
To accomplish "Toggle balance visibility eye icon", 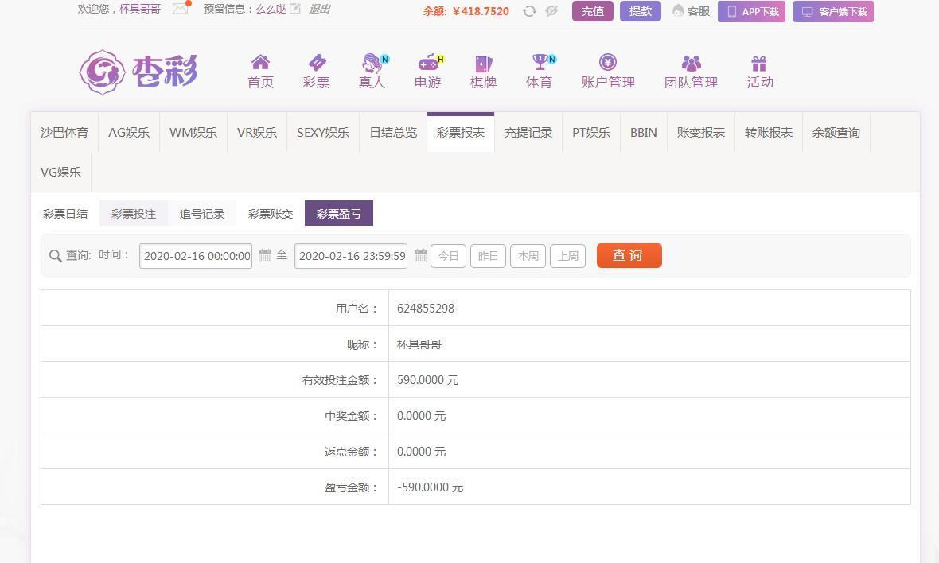I will click(x=551, y=11).
